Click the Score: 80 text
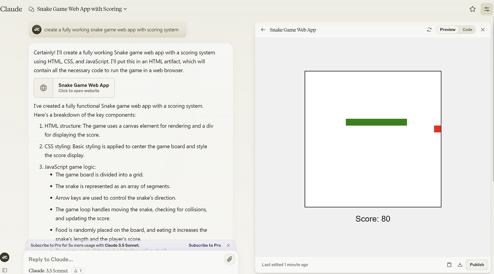Viewport: 494px width, 274px height. 373,219
